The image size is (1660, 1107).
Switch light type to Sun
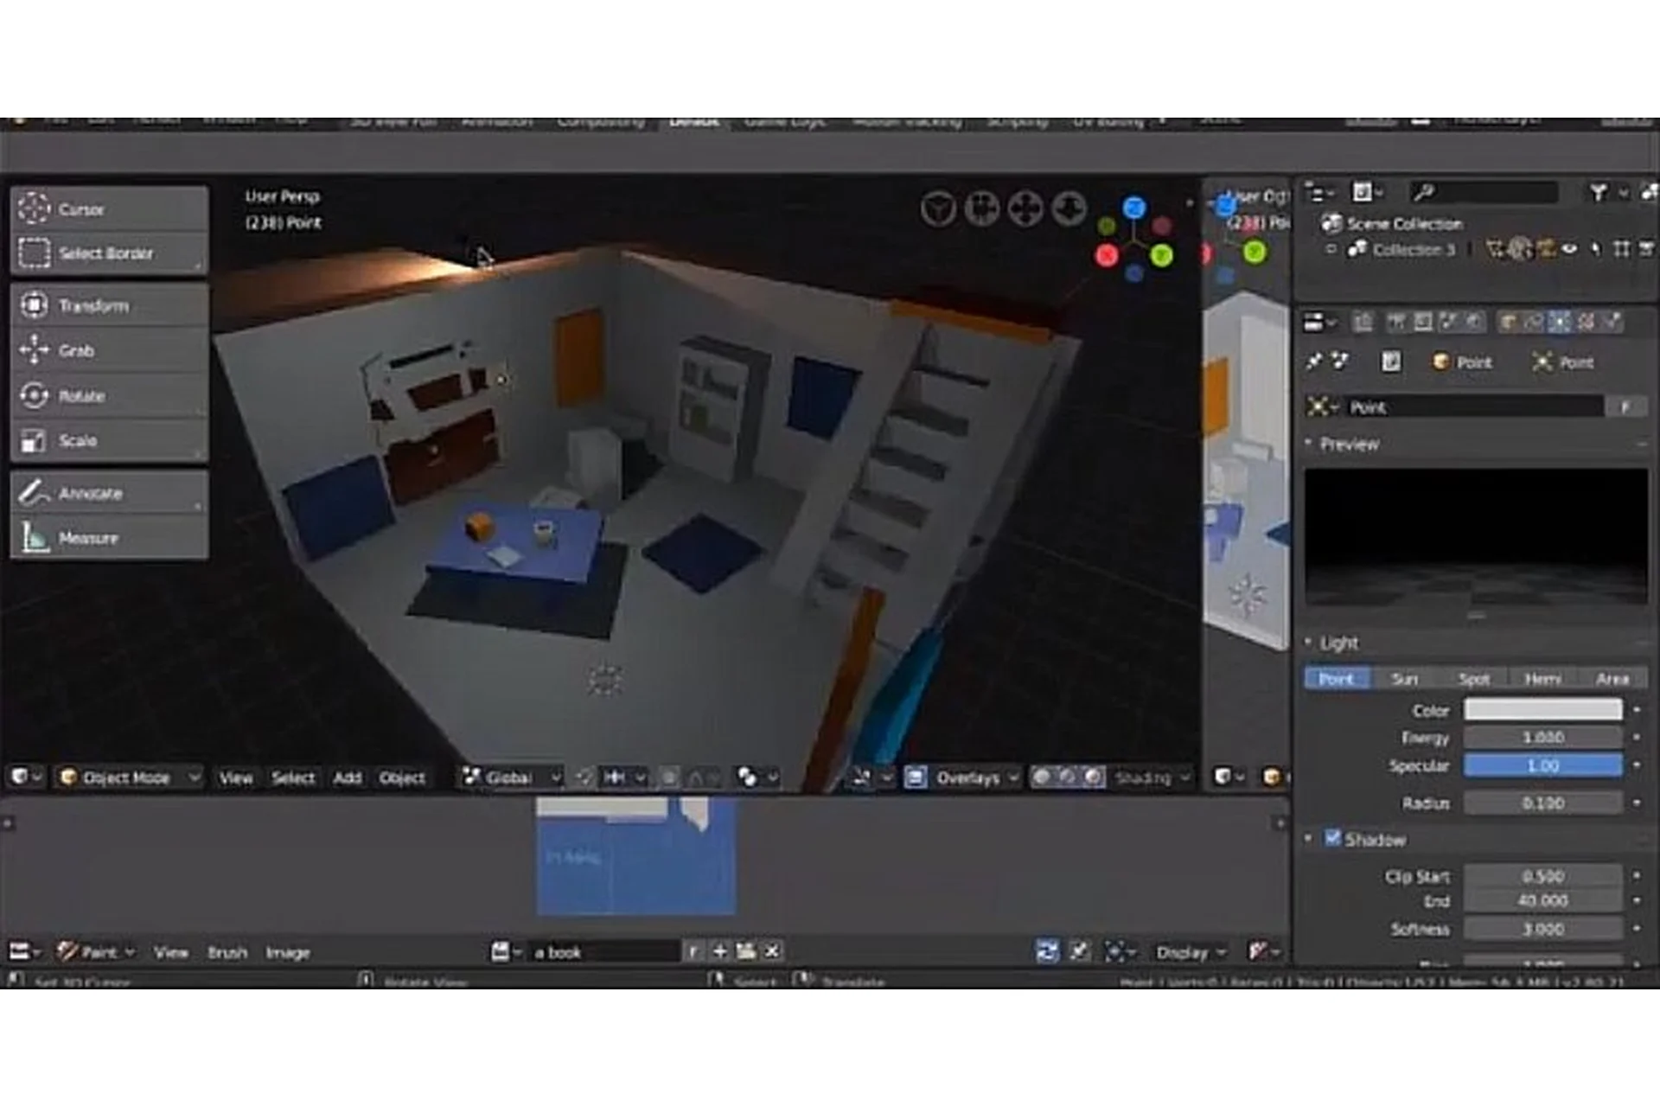pos(1405,679)
